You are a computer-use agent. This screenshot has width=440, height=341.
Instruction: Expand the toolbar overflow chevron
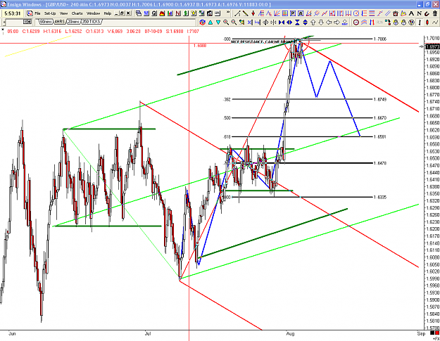[228, 12]
